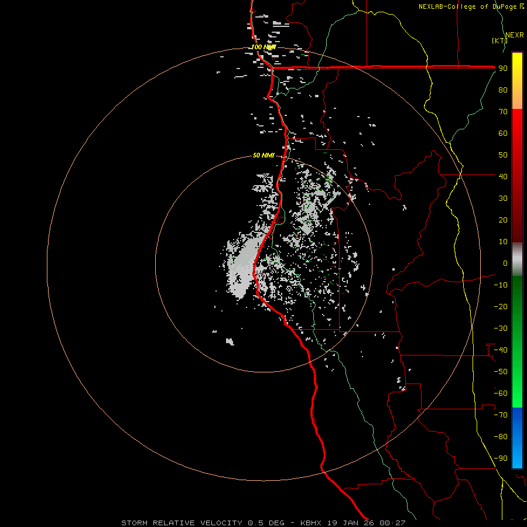Click the -40 tick label on the scale
Viewport: 527px width, 527px height.
501,350
